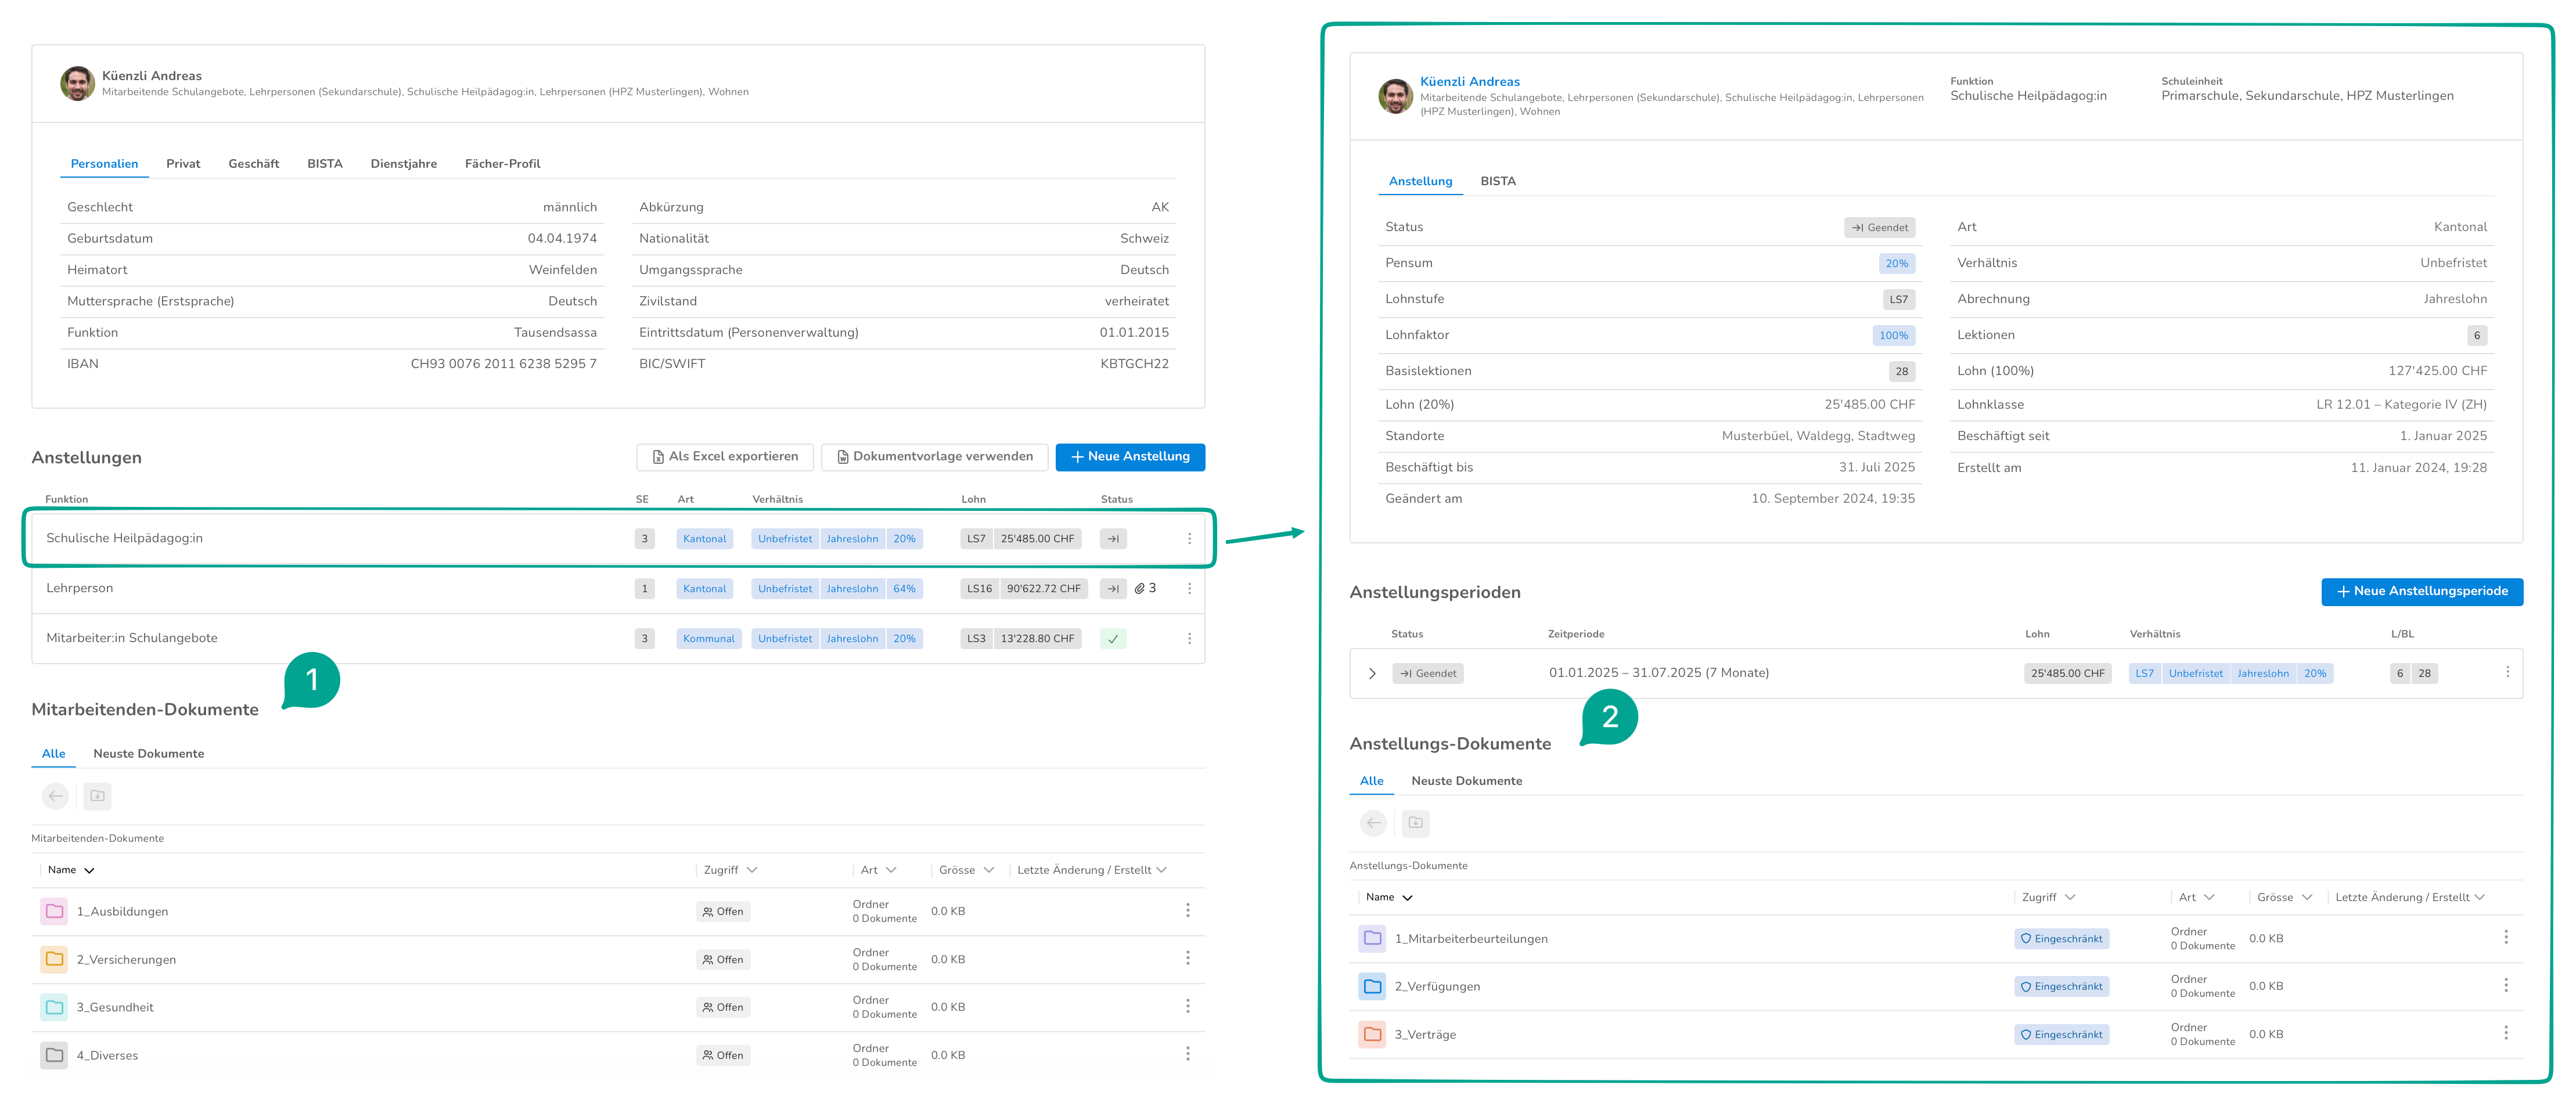
Task: Open kebab menu for Lehrperson employment row
Action: click(1189, 588)
